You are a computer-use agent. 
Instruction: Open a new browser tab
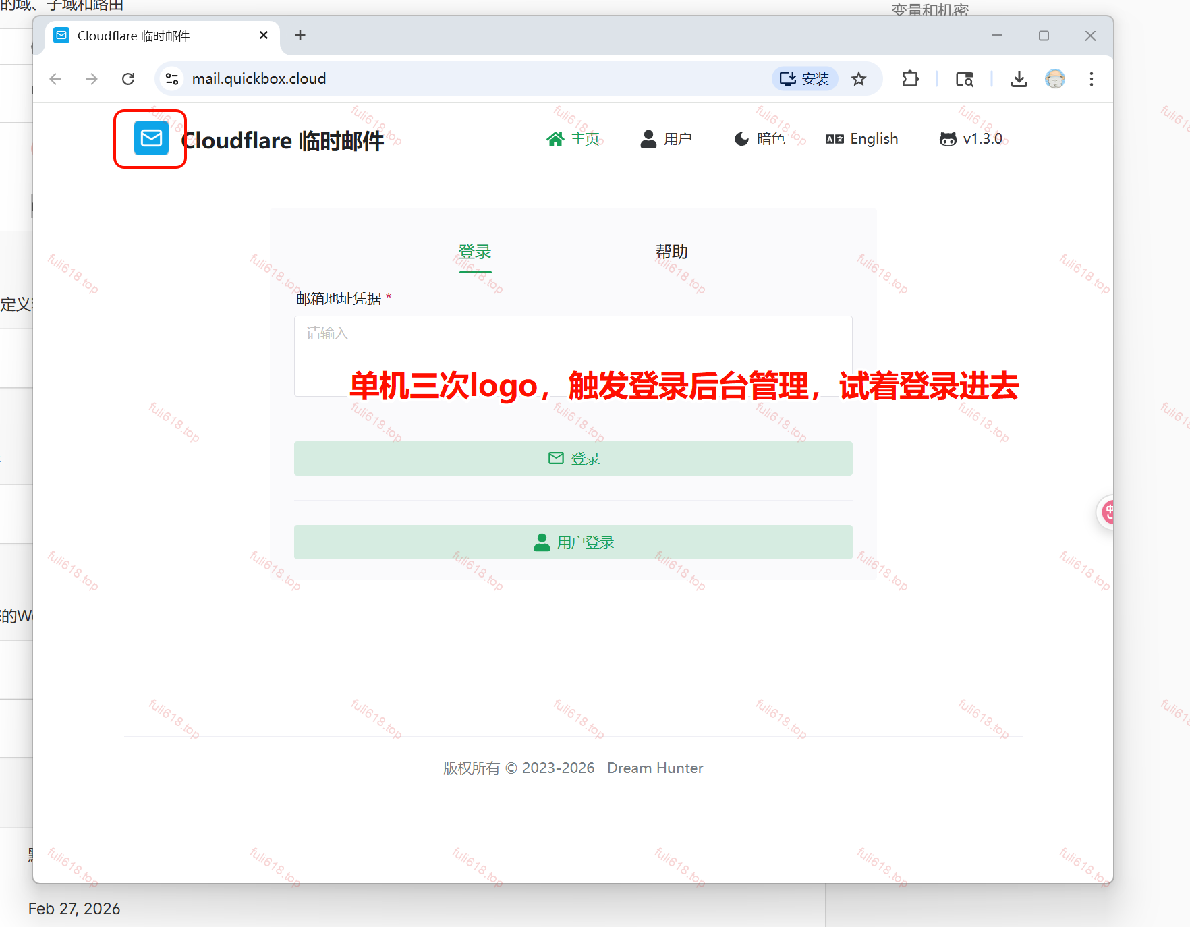coord(300,35)
